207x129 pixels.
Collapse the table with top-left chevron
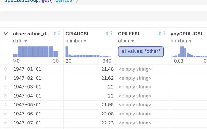pos(5,33)
